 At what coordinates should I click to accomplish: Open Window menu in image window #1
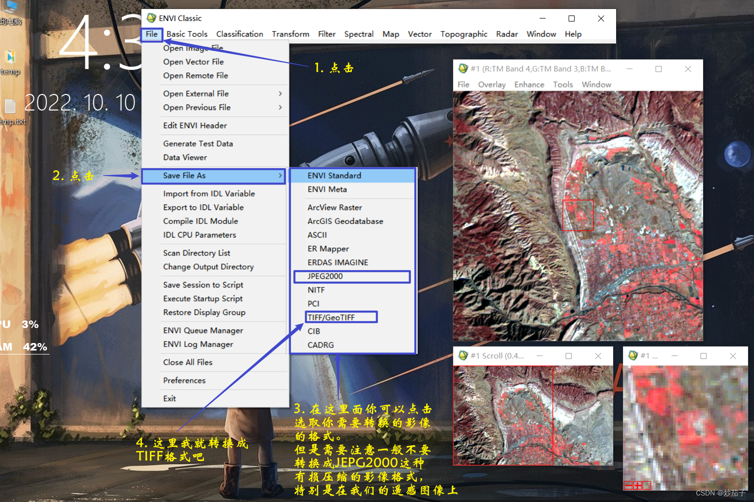pyautogui.click(x=596, y=84)
